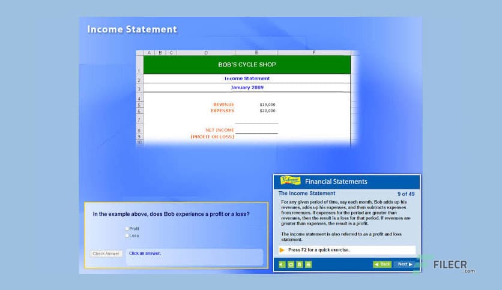Click the 'Click an answer.' feedback text
This screenshot has width=502, height=290.
tap(145, 253)
